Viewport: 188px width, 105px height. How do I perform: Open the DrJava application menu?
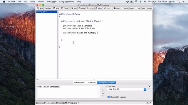coord(11,1)
